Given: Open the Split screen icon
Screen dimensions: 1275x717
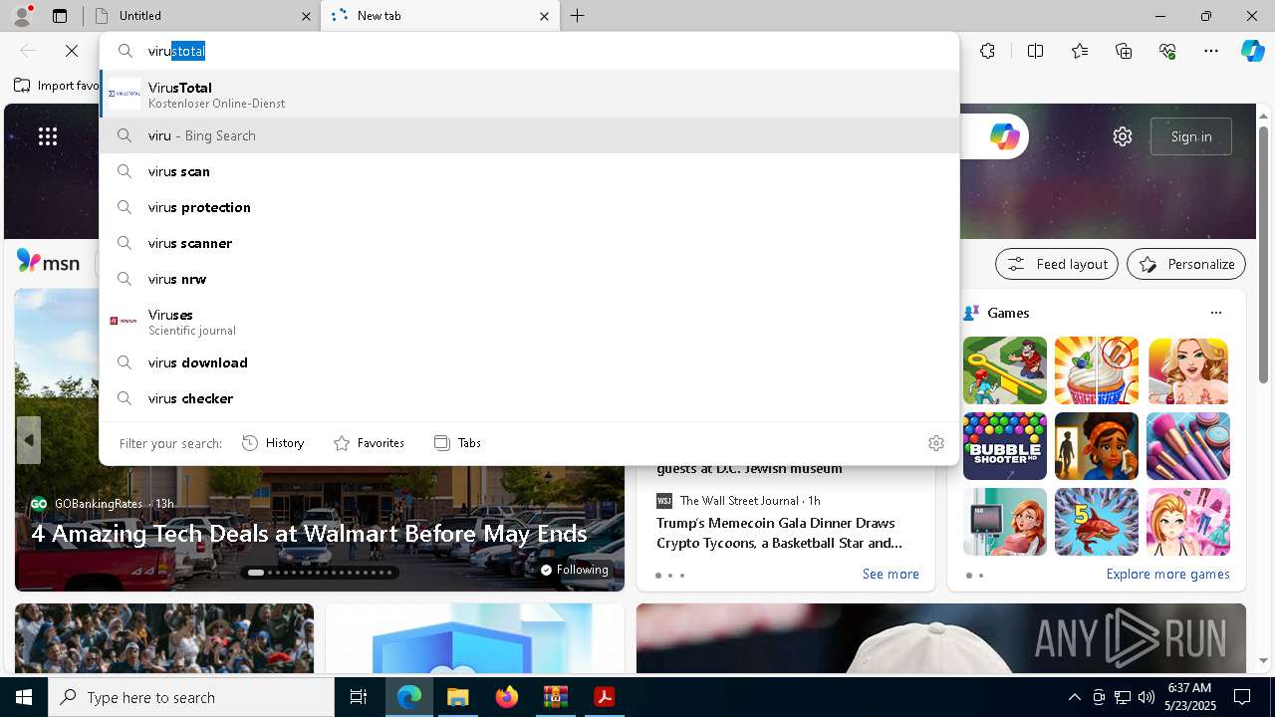Looking at the screenshot, I should tap(1035, 51).
